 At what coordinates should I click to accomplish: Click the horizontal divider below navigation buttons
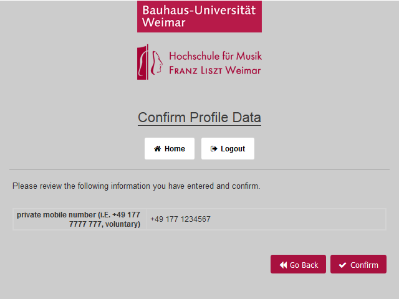199,169
